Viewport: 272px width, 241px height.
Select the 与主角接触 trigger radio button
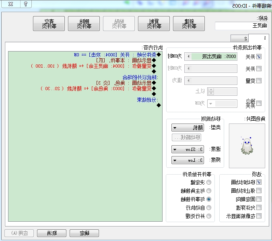(x=209, y=191)
